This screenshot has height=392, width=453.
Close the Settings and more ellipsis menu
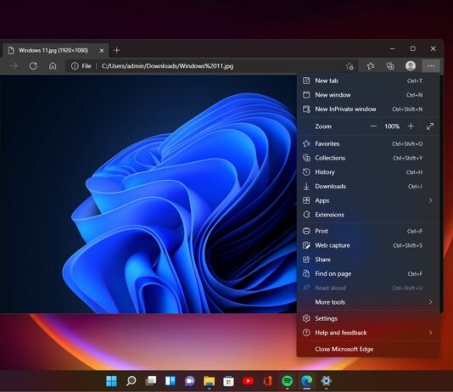point(431,66)
